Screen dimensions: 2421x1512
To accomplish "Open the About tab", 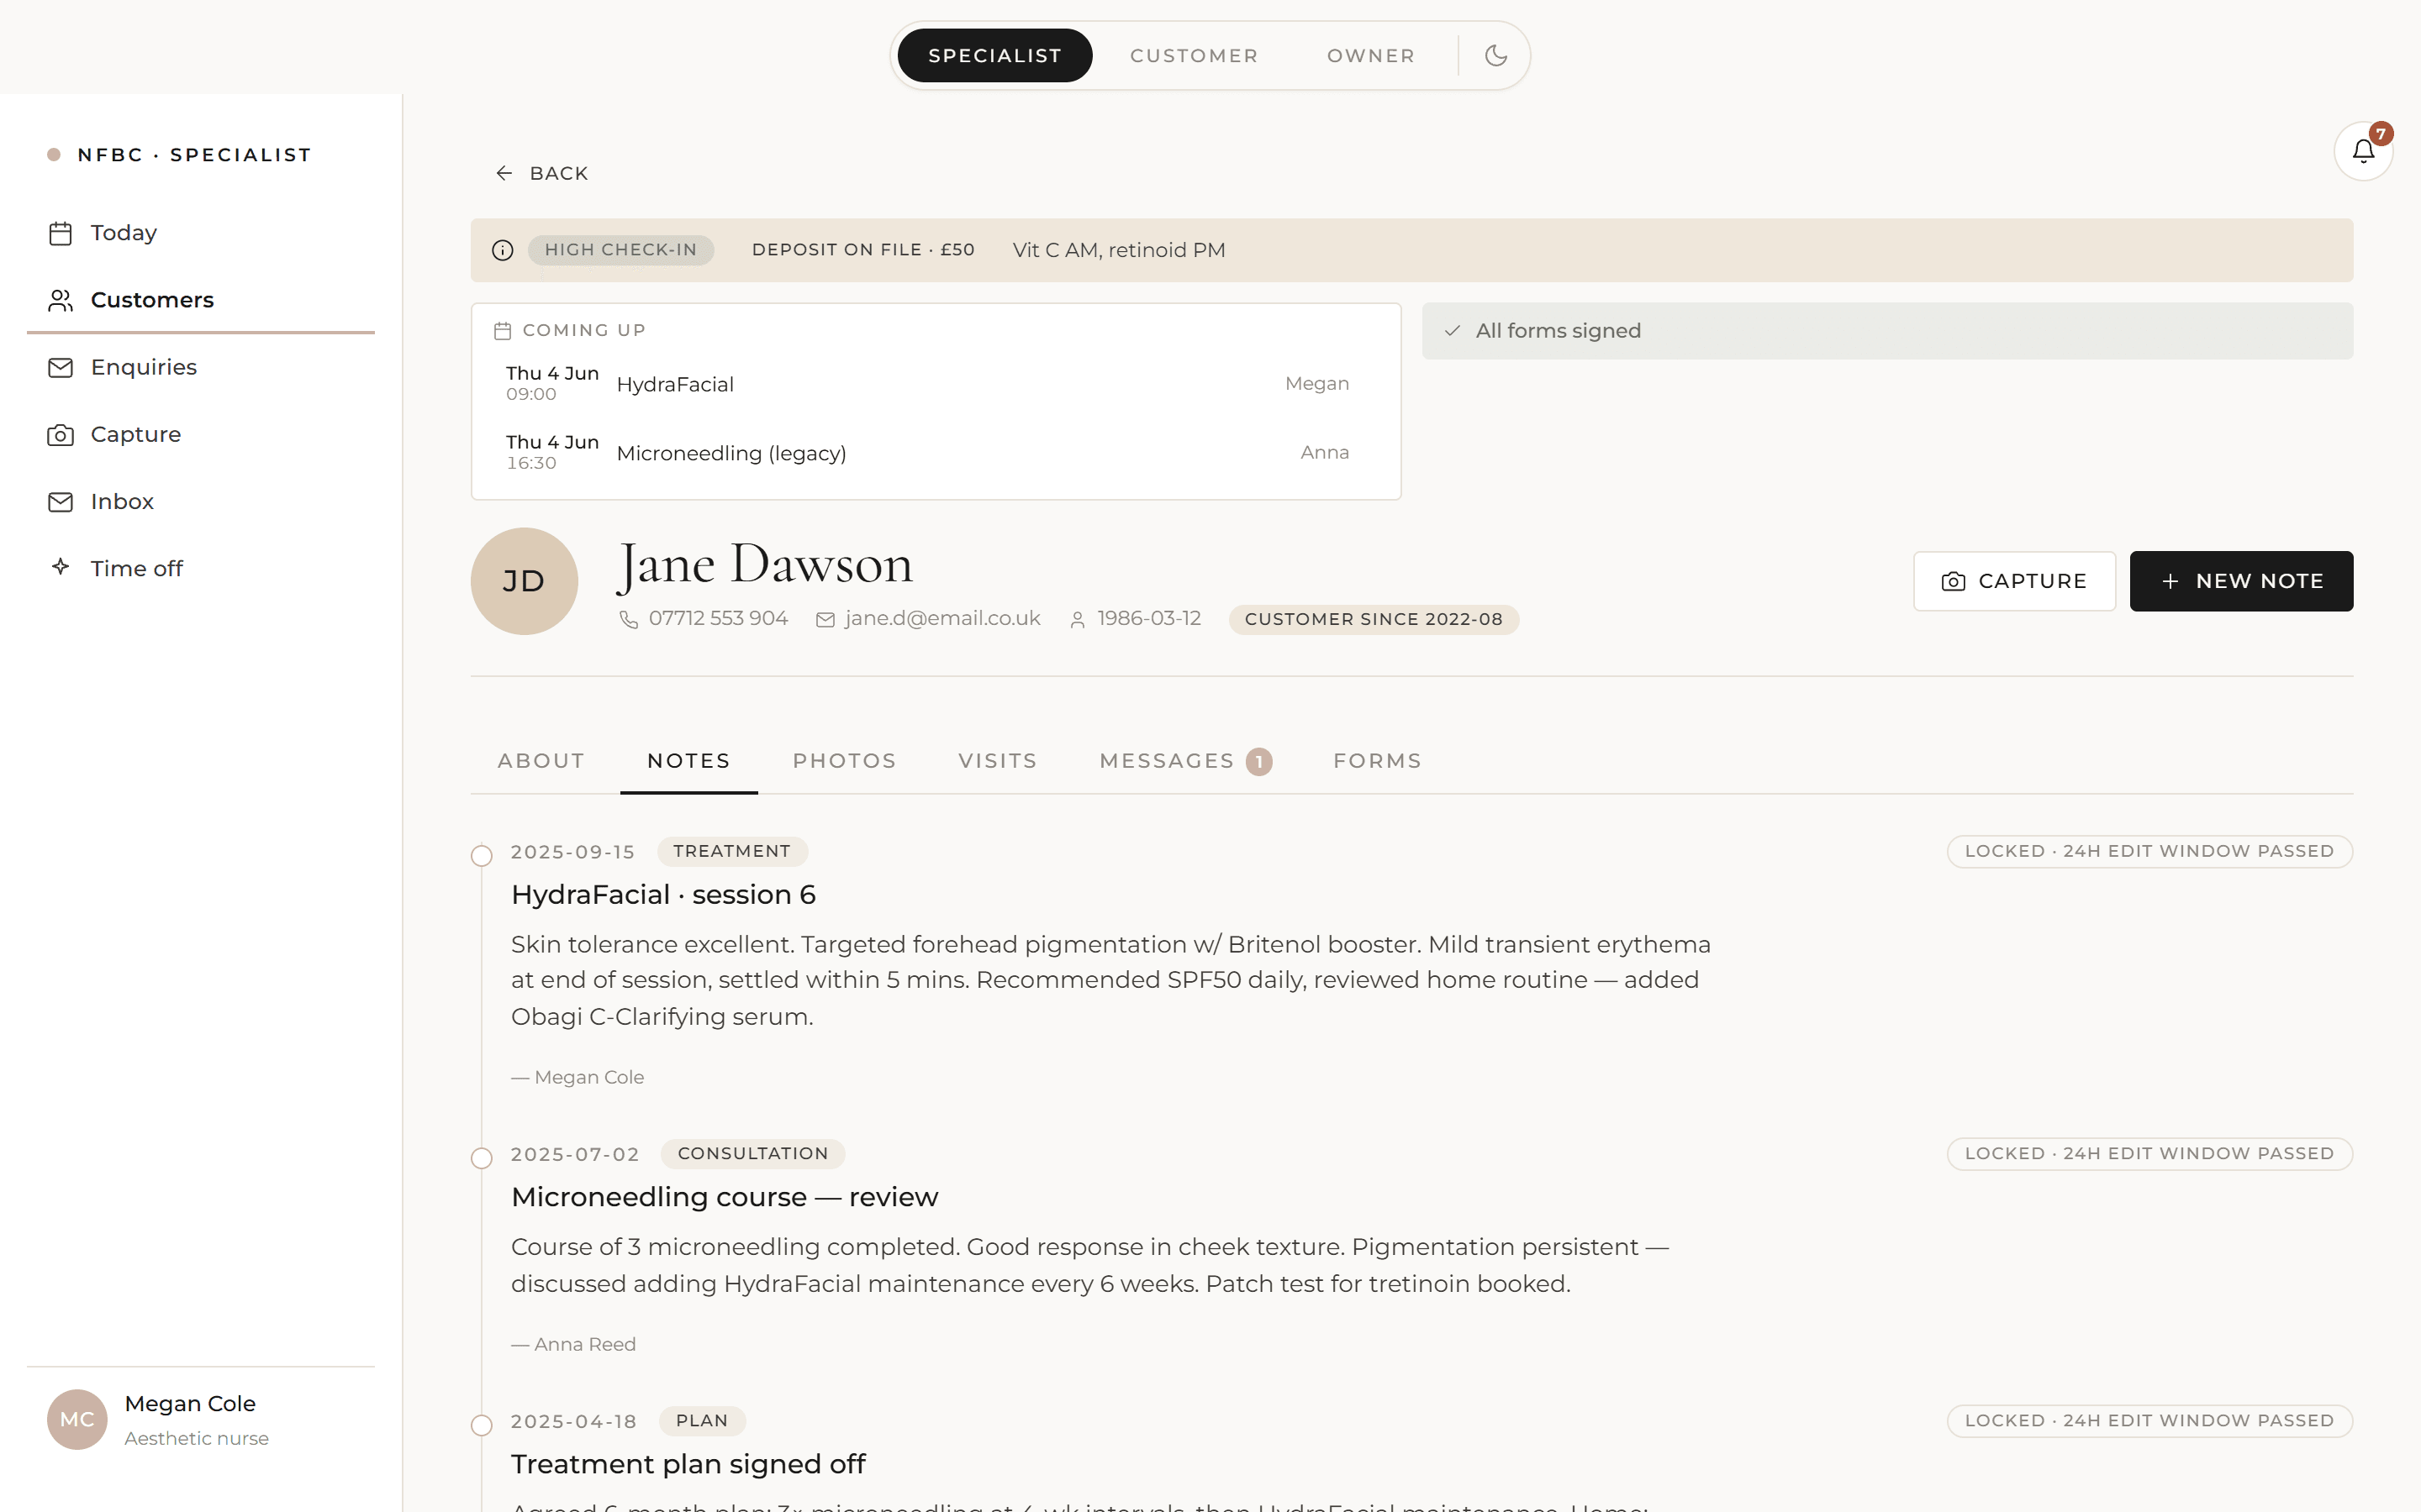I will tap(541, 761).
